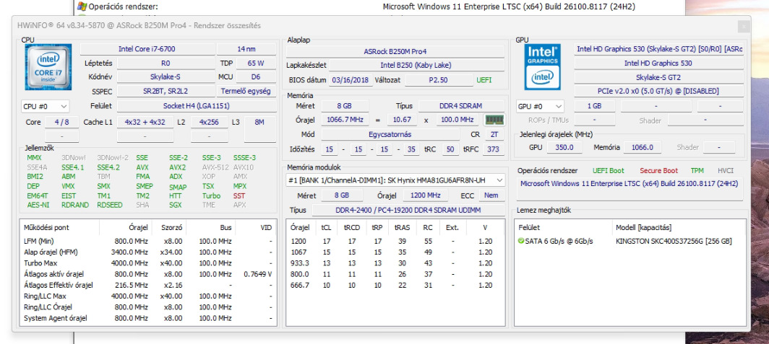
Task: Click the GPU Memória clock 1066.0 field
Action: (643, 147)
